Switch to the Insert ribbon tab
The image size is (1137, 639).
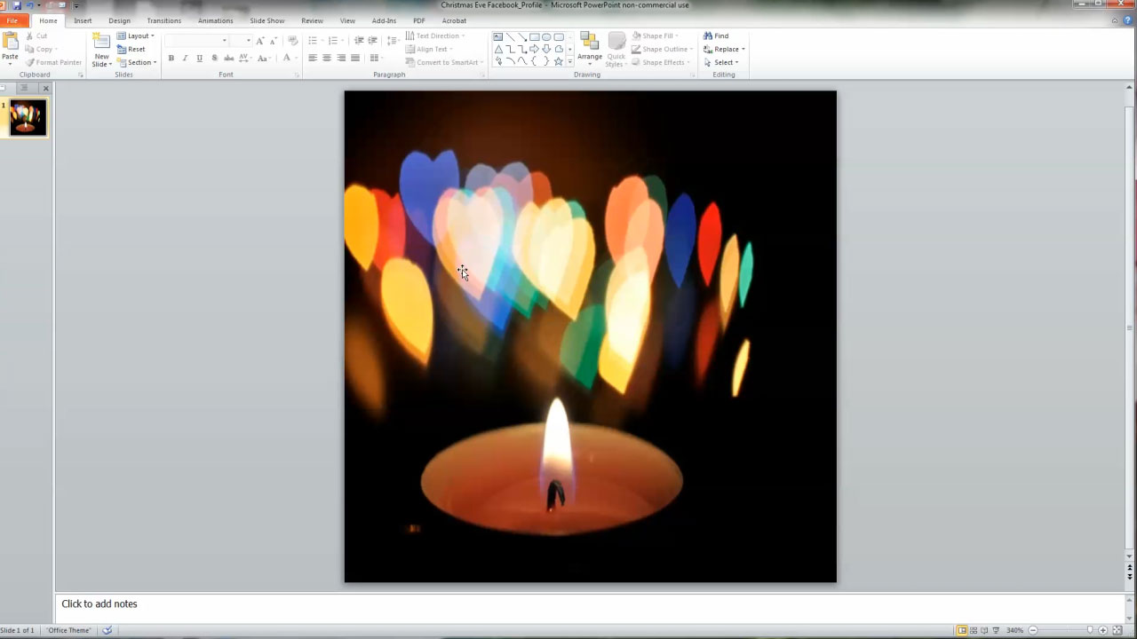click(x=83, y=20)
